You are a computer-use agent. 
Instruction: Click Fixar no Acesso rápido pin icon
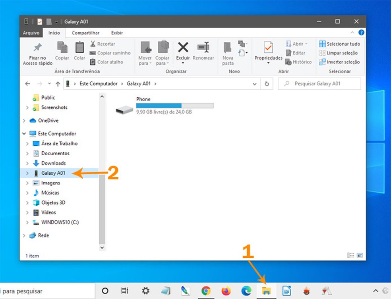tap(37, 48)
